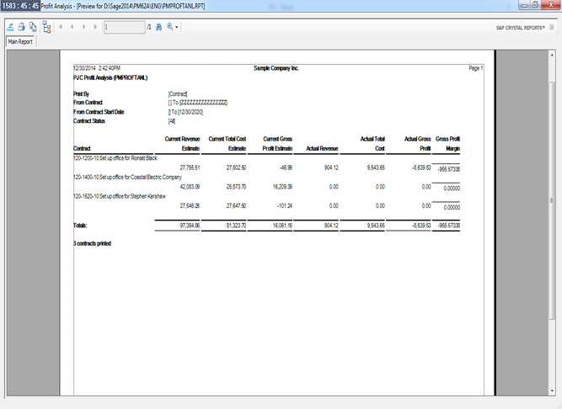Click the Zoom magnifier icon
The width and height of the screenshot is (562, 409).
click(x=169, y=27)
